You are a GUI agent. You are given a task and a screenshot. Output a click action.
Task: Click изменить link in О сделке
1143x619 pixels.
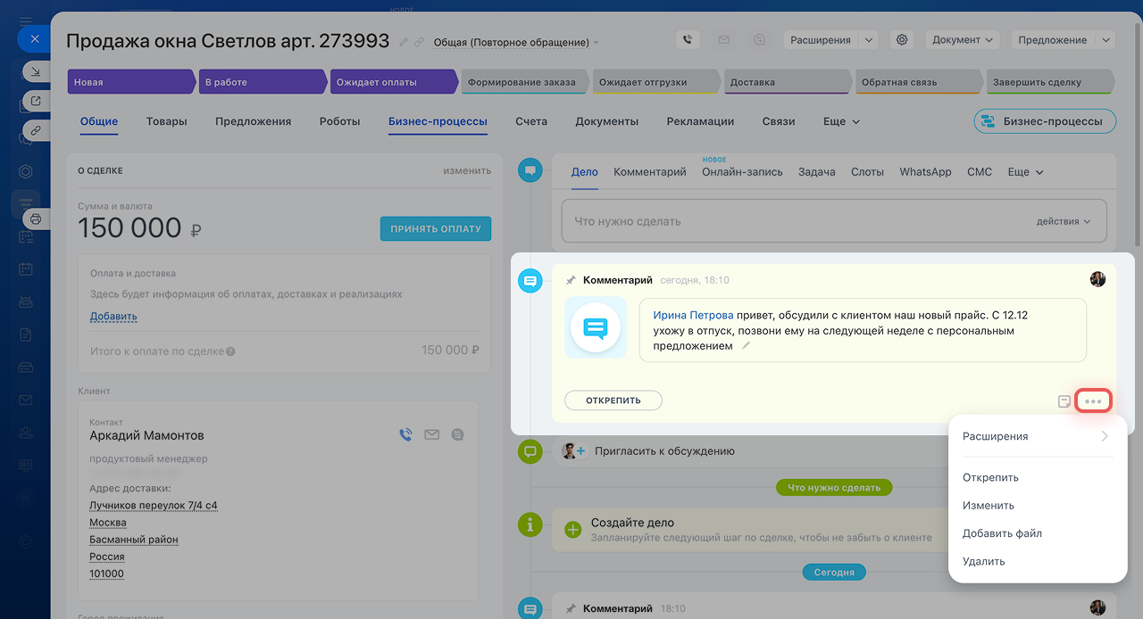[467, 170]
